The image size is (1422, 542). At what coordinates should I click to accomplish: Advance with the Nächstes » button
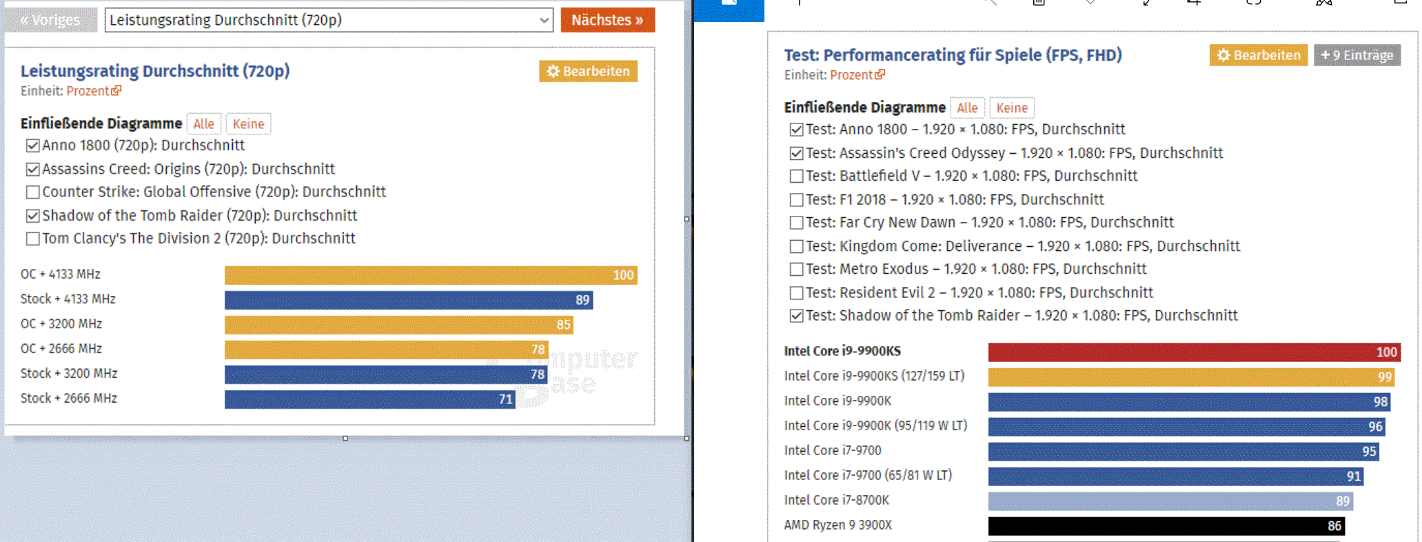(x=607, y=20)
